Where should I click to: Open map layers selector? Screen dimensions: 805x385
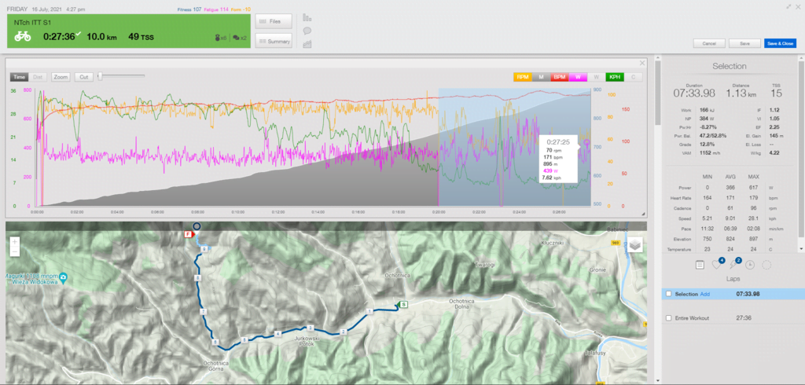(x=634, y=245)
